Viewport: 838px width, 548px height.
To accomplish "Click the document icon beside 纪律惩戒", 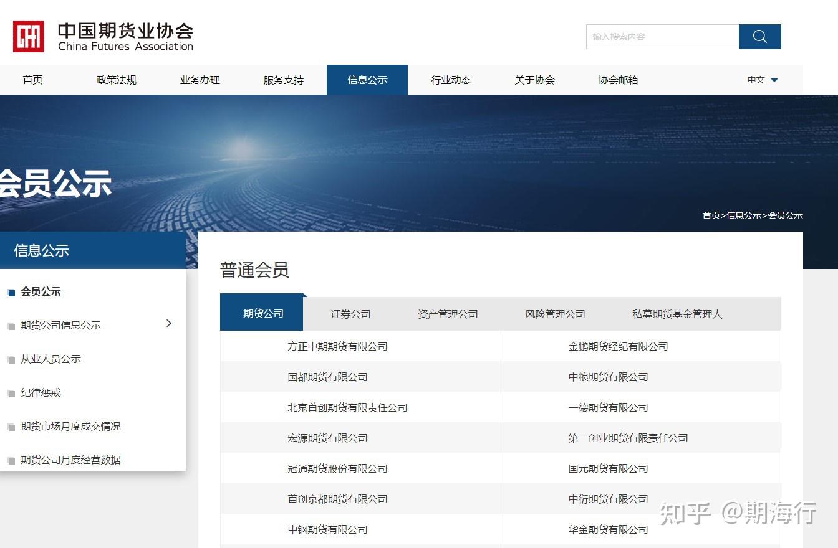I will tap(11, 393).
